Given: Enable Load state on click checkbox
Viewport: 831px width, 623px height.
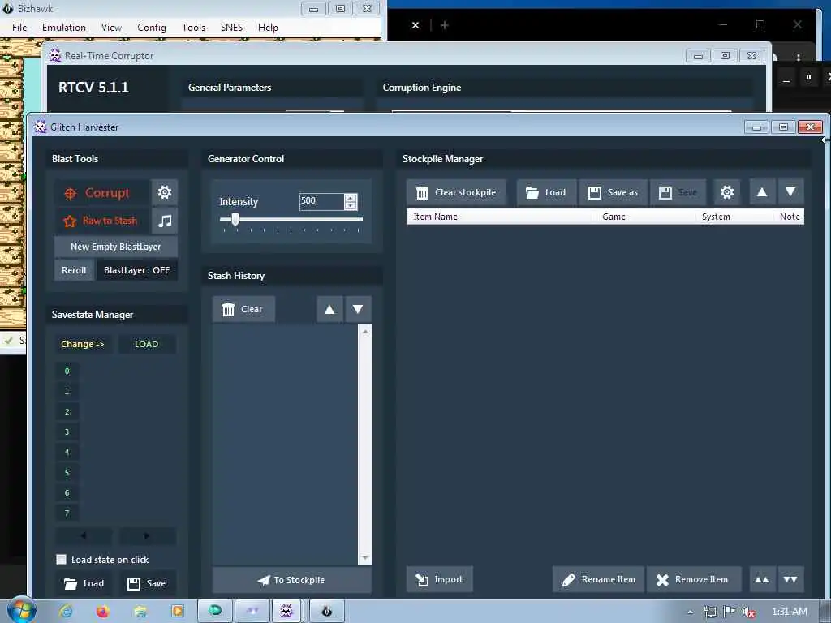Looking at the screenshot, I should tap(62, 560).
